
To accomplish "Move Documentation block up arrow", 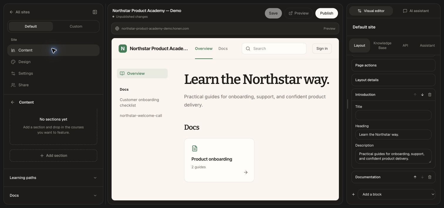I will [x=415, y=177].
